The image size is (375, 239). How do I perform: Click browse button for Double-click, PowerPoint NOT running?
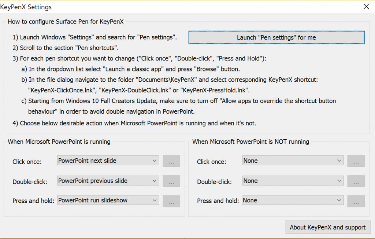(356, 181)
